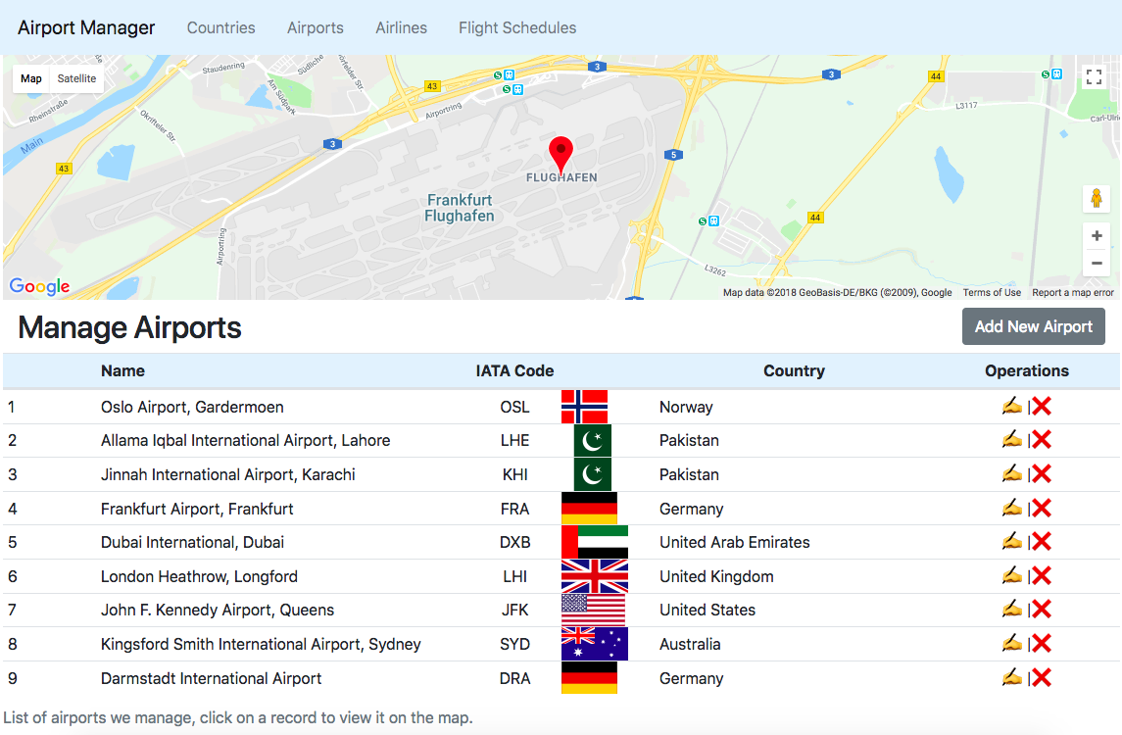This screenshot has width=1122, height=735.
Task: Click the Name column header
Action: pos(123,370)
